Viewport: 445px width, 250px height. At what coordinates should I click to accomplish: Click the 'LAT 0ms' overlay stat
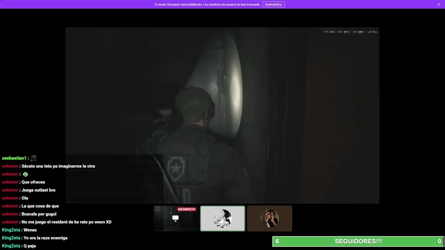pyautogui.click(x=372, y=32)
